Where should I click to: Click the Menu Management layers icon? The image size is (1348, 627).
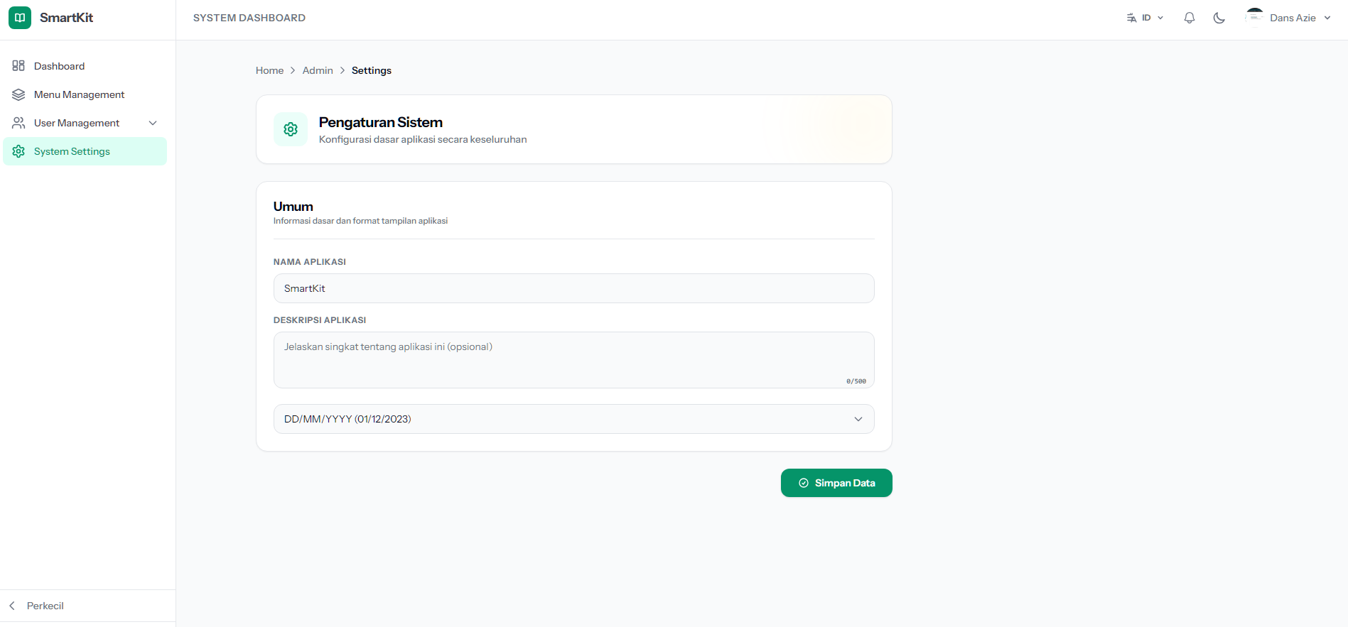click(x=18, y=94)
